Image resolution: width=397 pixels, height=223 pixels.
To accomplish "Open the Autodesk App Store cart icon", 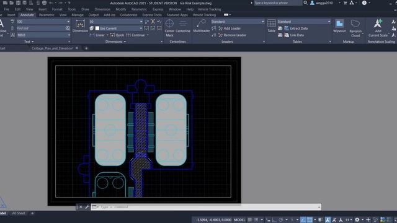I will coord(345,3).
